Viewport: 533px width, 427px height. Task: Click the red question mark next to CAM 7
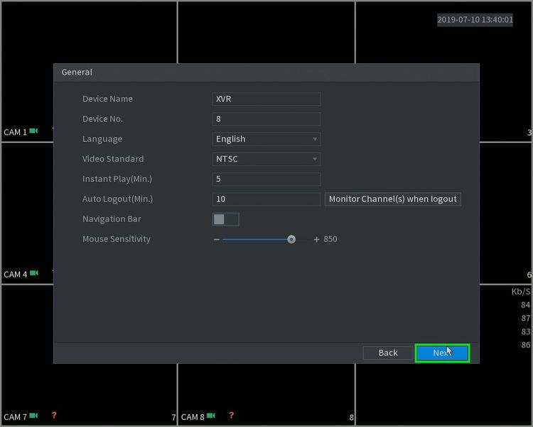(54, 415)
